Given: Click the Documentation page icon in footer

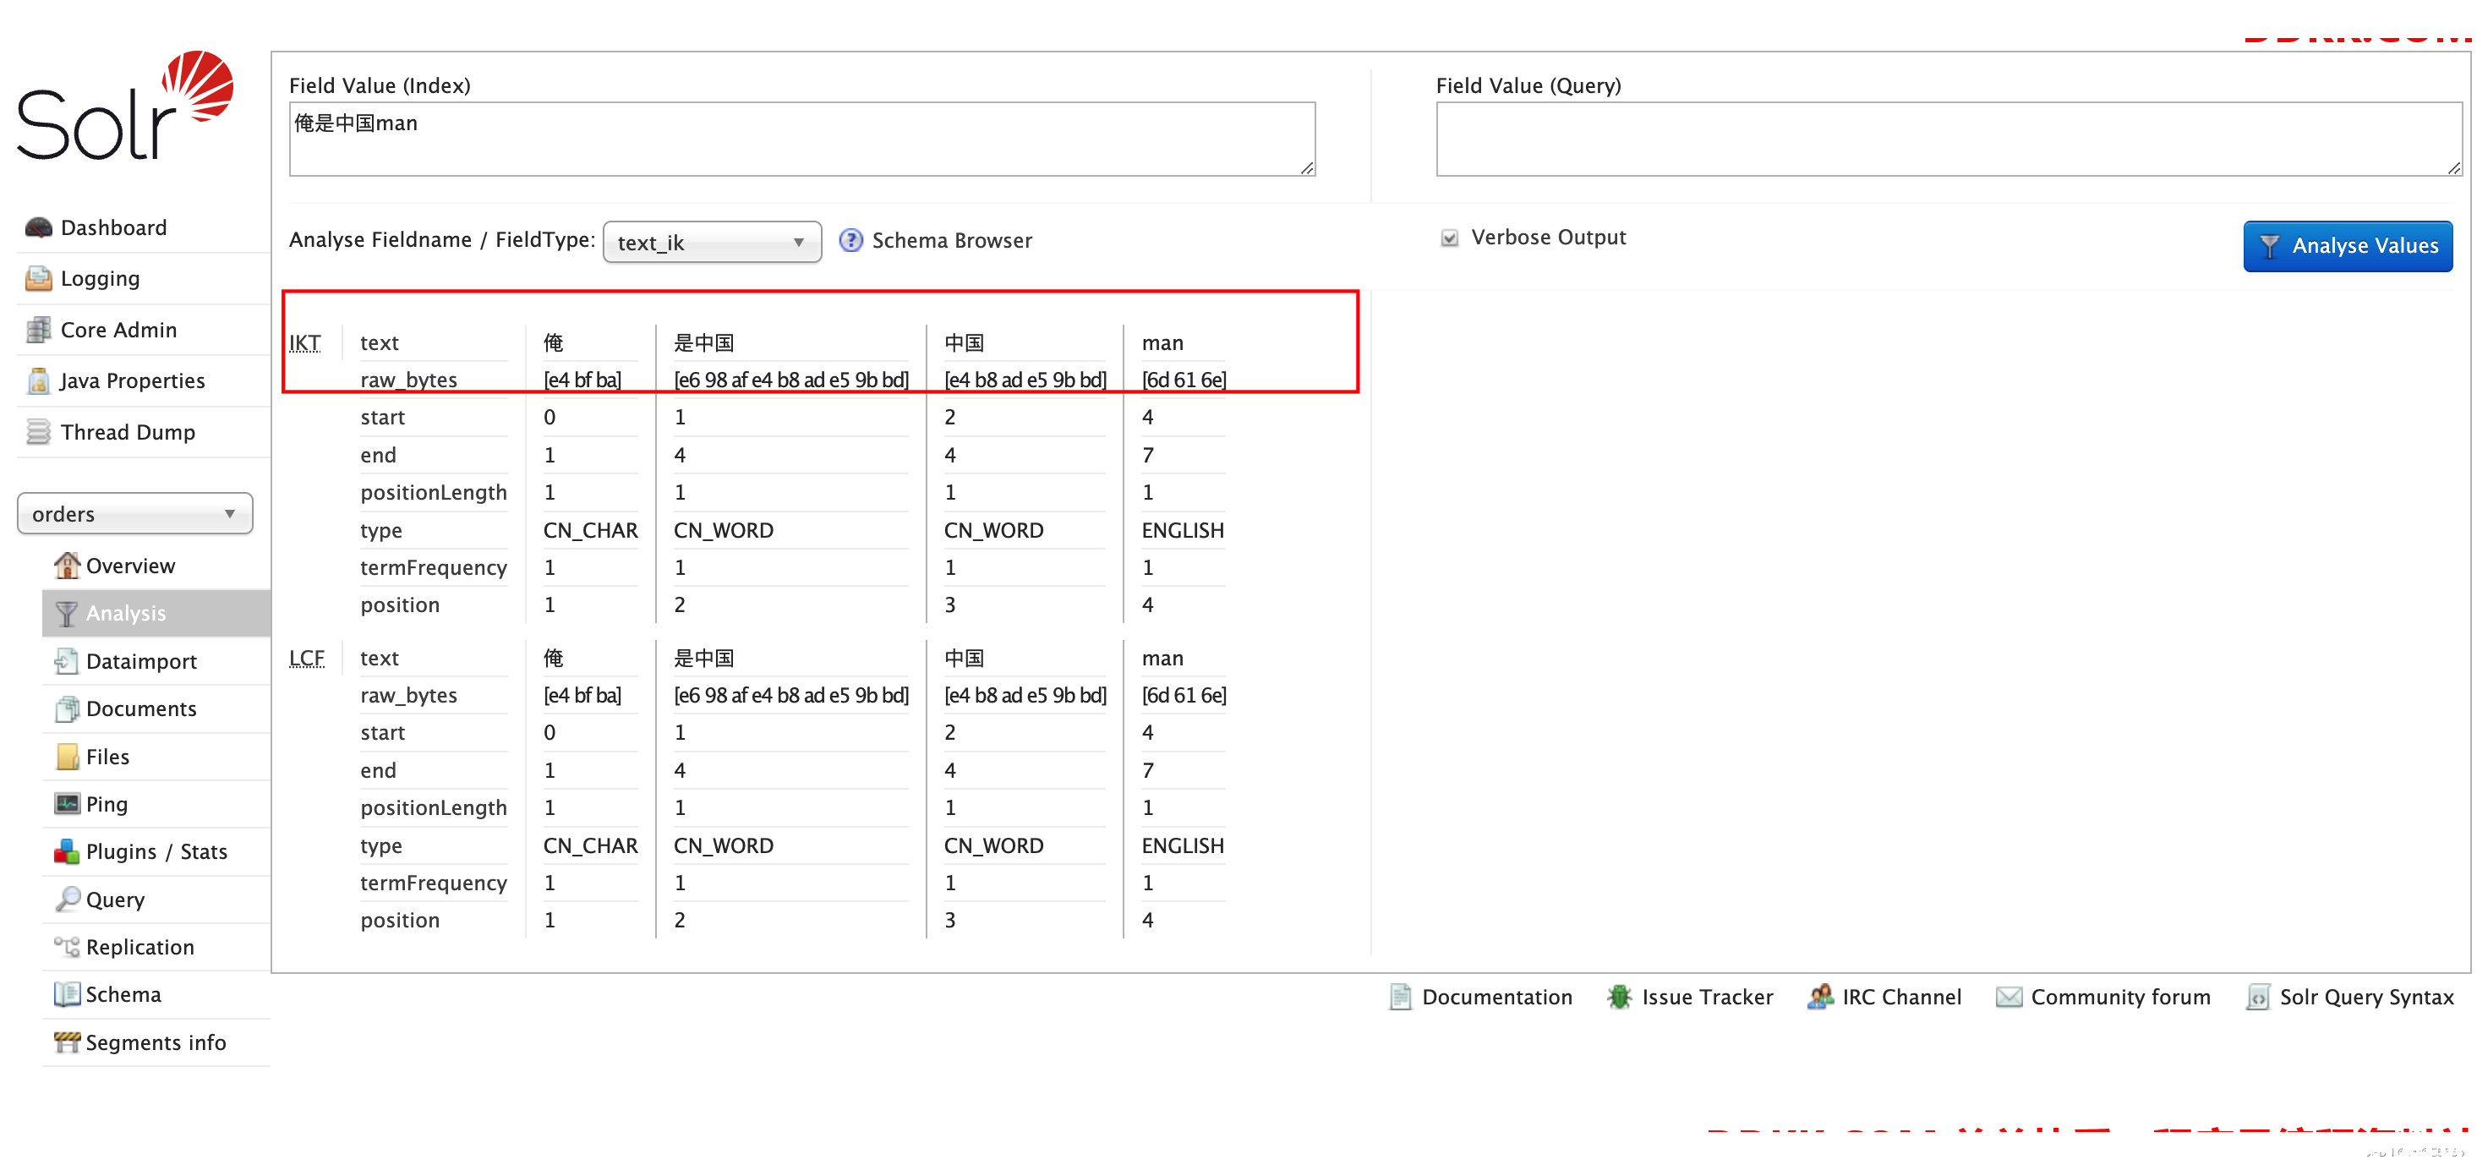Looking at the screenshot, I should tap(1400, 997).
